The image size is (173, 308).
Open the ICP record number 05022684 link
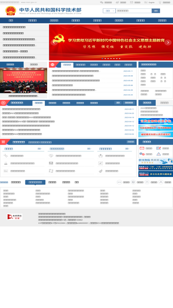tap(52, 223)
